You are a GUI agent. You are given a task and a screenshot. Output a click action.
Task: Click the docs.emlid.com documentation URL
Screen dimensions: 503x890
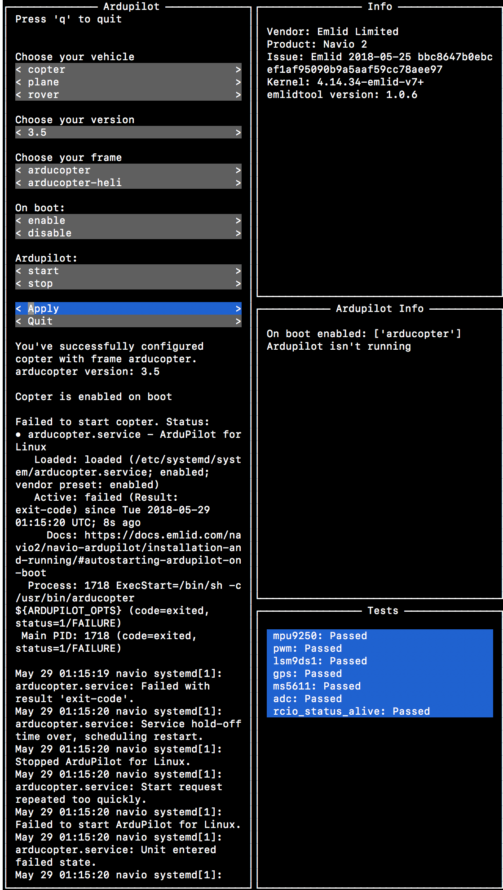(x=128, y=554)
